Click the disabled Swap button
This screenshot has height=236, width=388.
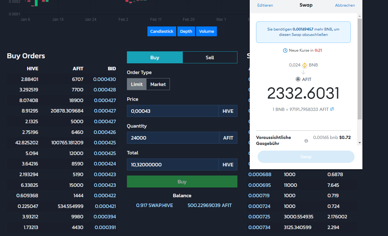point(306,157)
